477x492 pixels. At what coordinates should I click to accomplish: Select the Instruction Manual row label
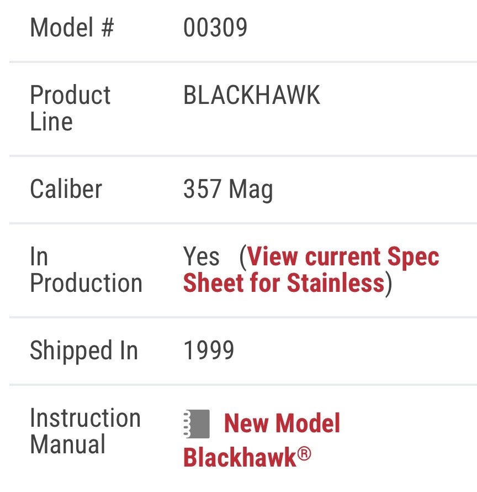click(x=85, y=431)
